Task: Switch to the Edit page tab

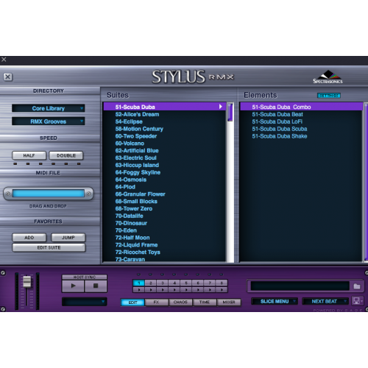Action: coord(132,302)
